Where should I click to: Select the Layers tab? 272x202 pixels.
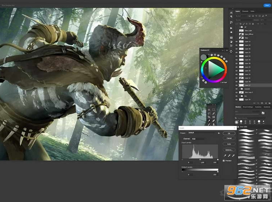tap(238, 11)
